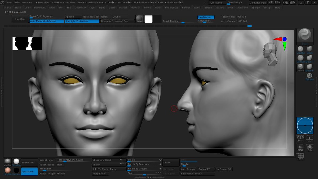Toggle the Polish By Groups option dot
The width and height of the screenshot is (318, 179).
160,169
